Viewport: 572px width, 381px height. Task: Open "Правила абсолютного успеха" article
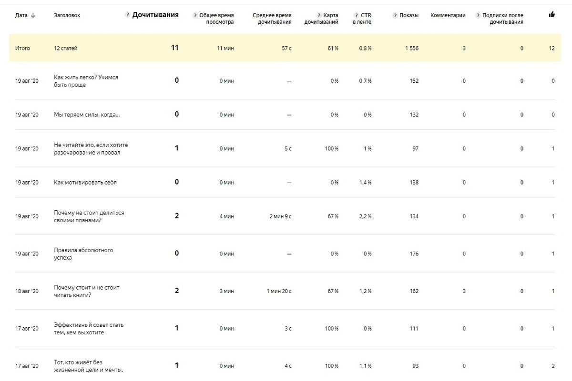pos(83,254)
